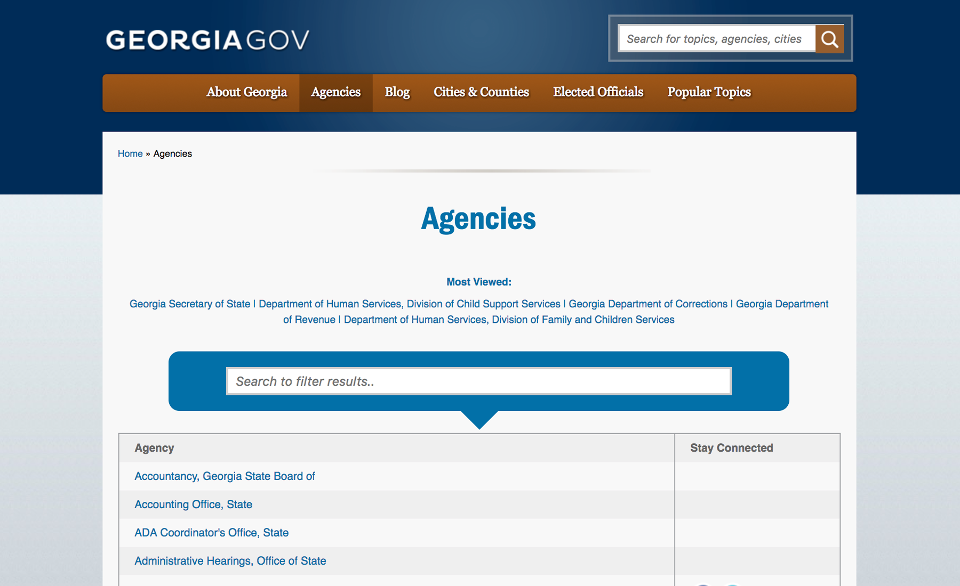Navigate to Cities & Counties
The height and width of the screenshot is (586, 960).
pyautogui.click(x=481, y=92)
